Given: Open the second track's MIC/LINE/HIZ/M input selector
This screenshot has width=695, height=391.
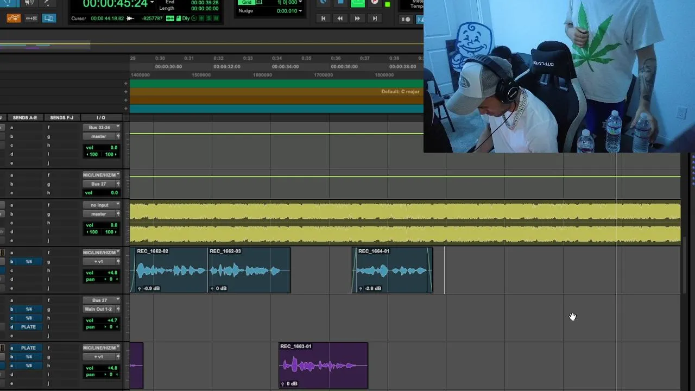Looking at the screenshot, I should (x=102, y=175).
